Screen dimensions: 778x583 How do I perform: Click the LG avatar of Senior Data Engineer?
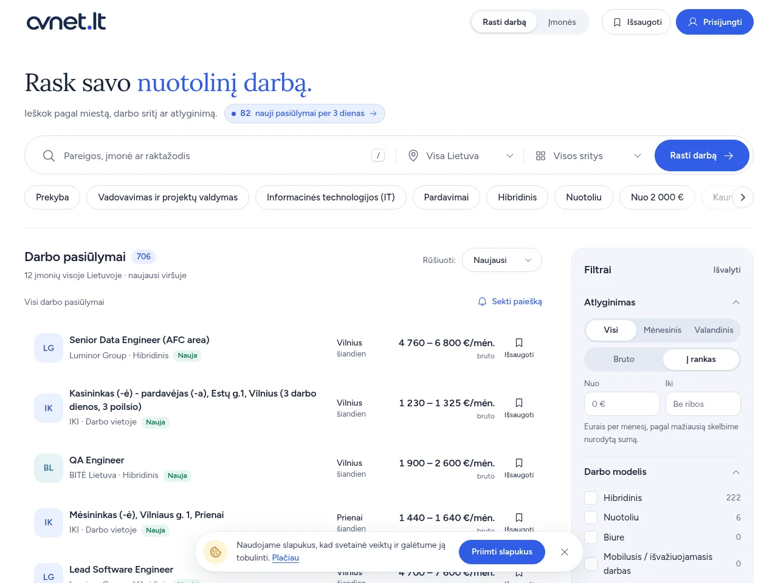coord(49,348)
